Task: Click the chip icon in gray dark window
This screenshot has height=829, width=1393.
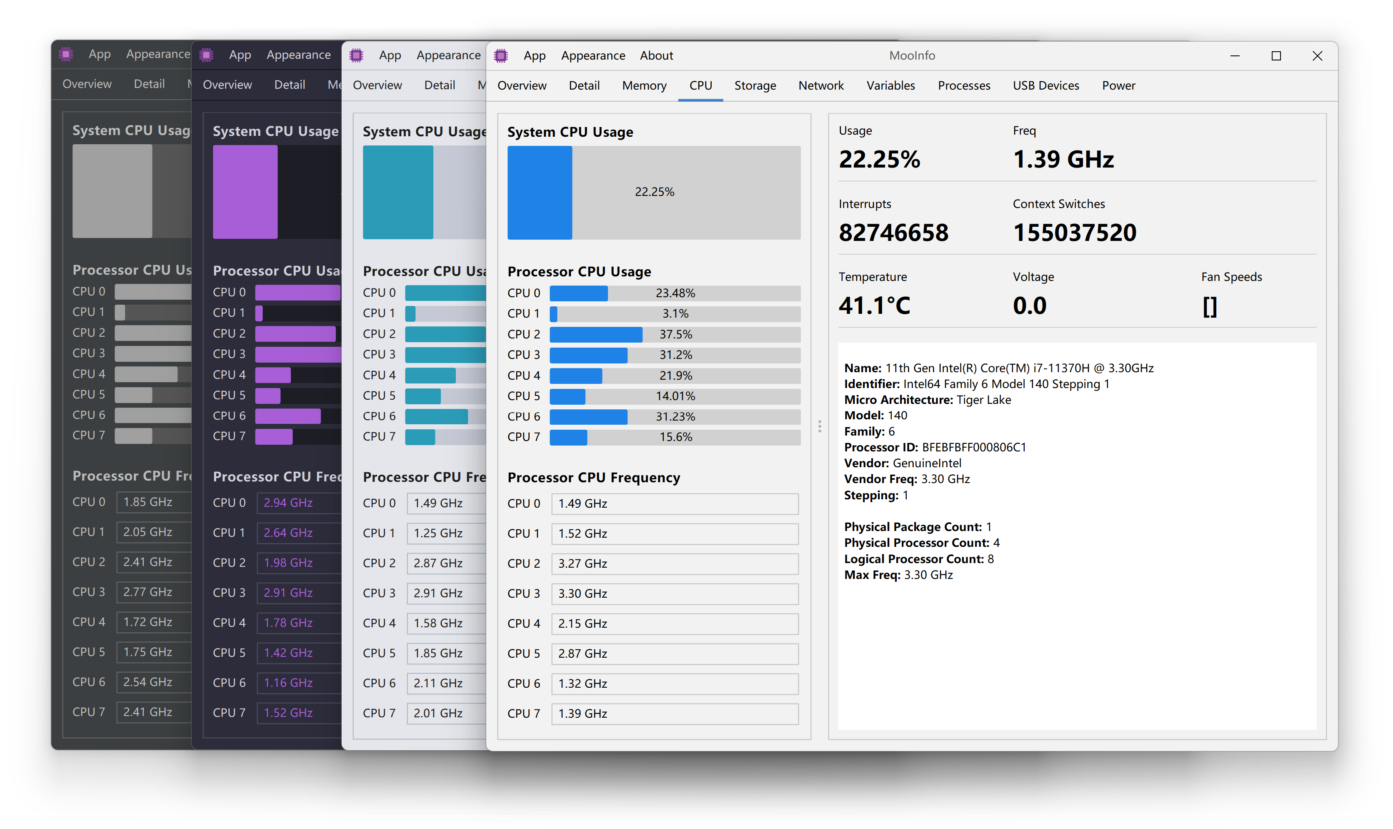Action: pos(66,54)
